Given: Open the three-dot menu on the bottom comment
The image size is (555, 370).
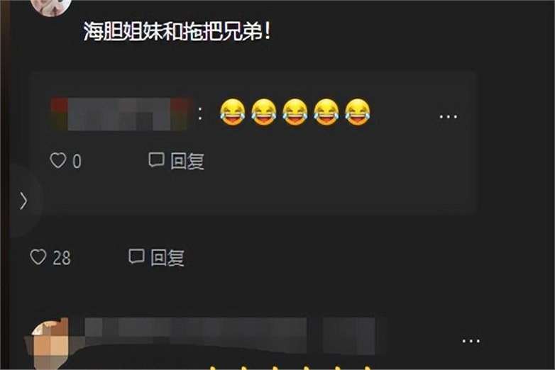Looking at the screenshot, I should (x=471, y=341).
